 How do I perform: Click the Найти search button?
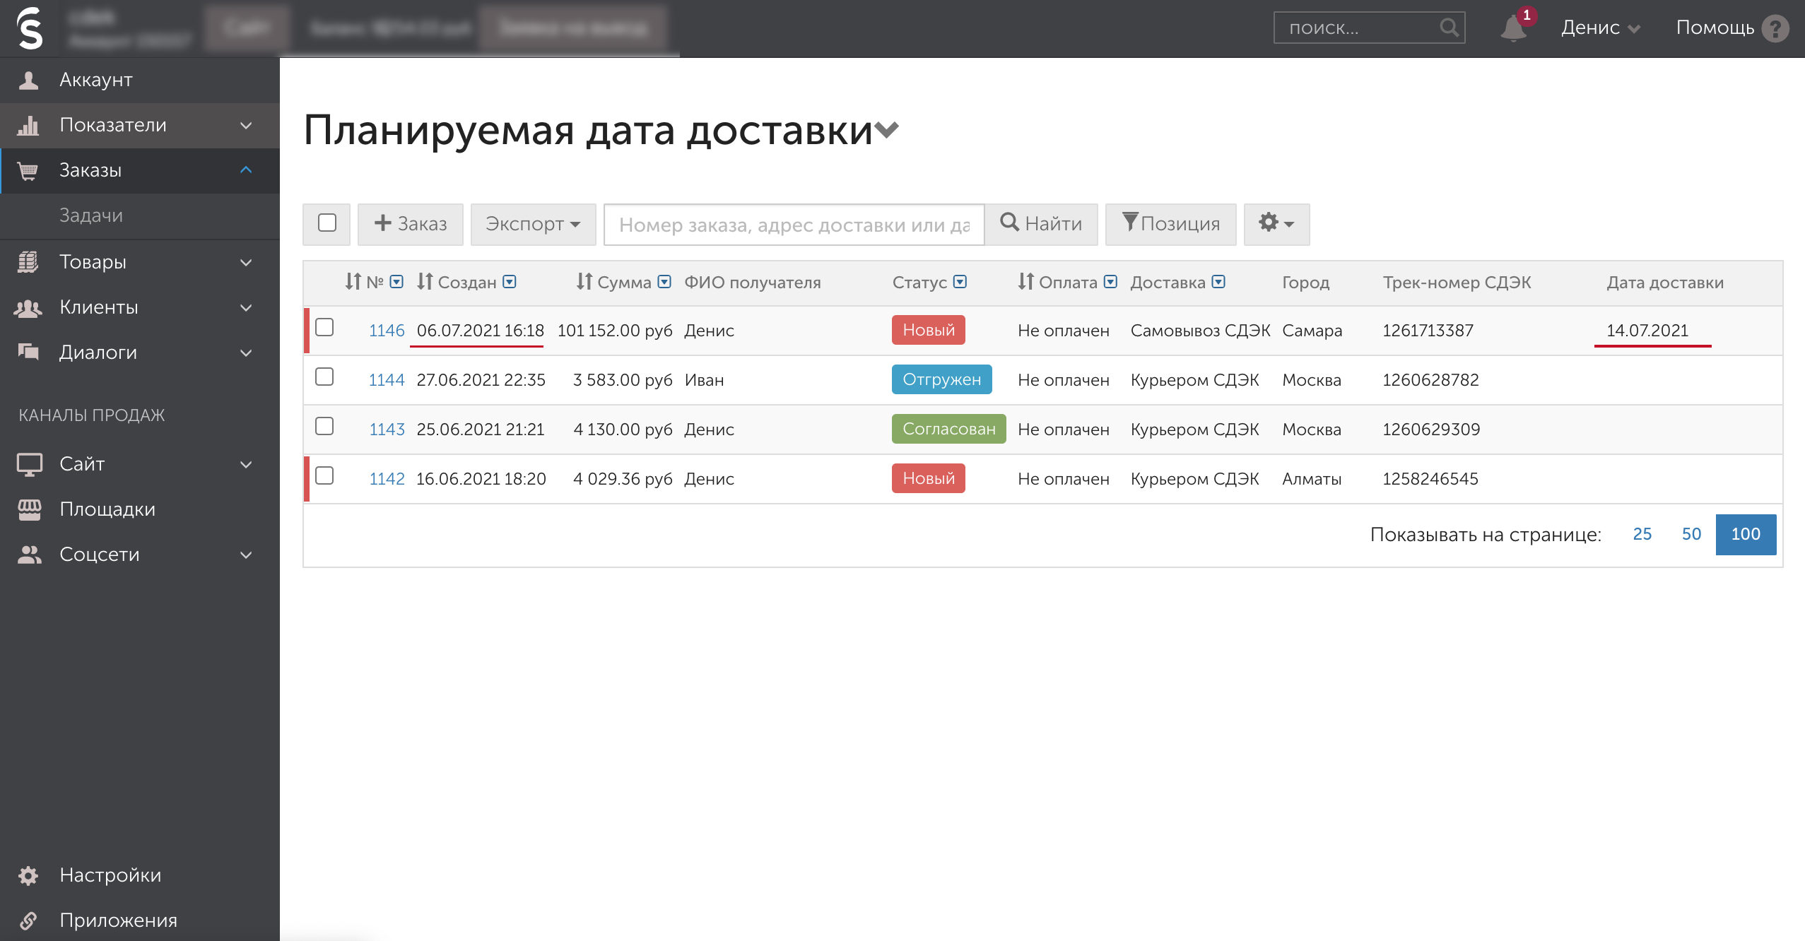click(1041, 224)
